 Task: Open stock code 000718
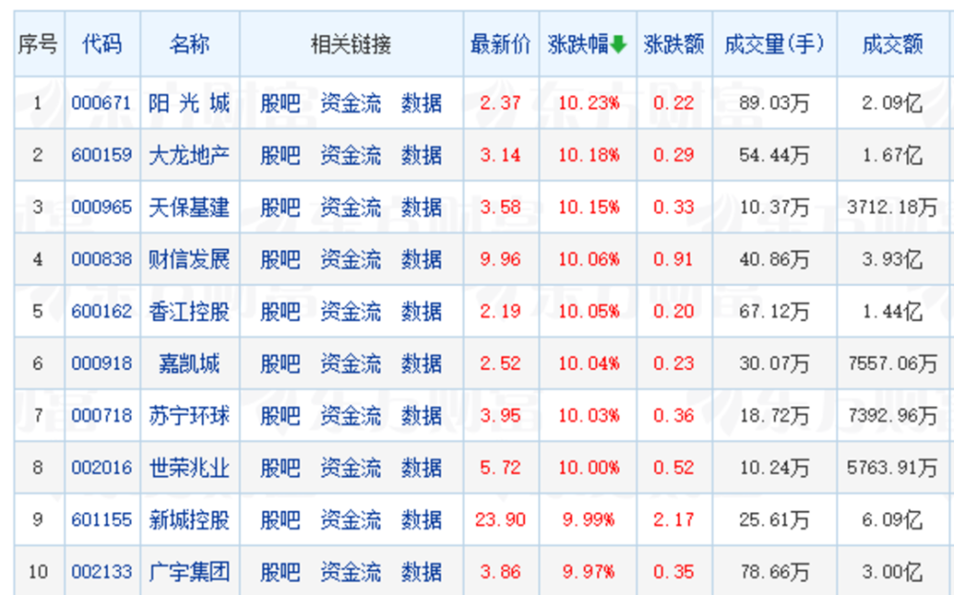(102, 416)
